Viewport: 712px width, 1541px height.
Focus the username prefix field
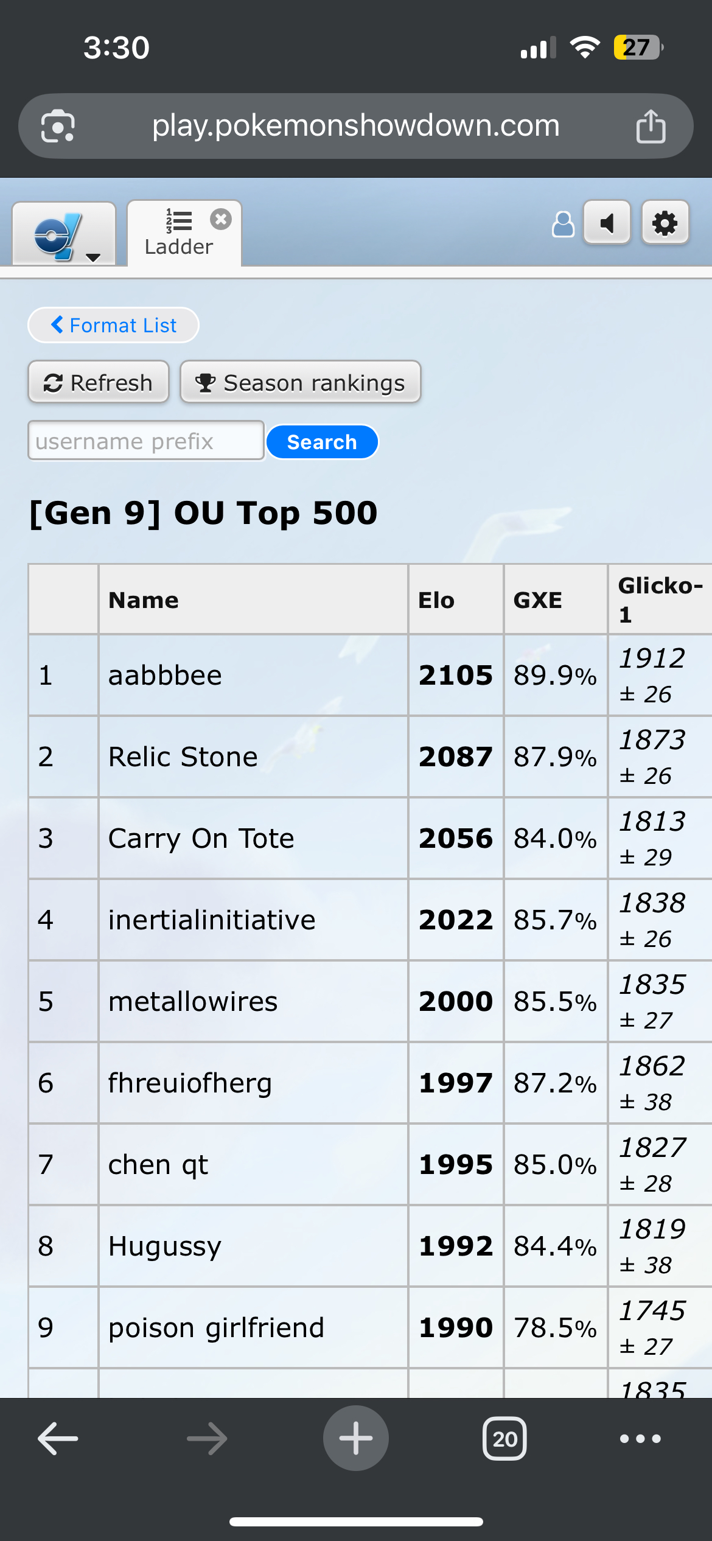[x=146, y=441]
